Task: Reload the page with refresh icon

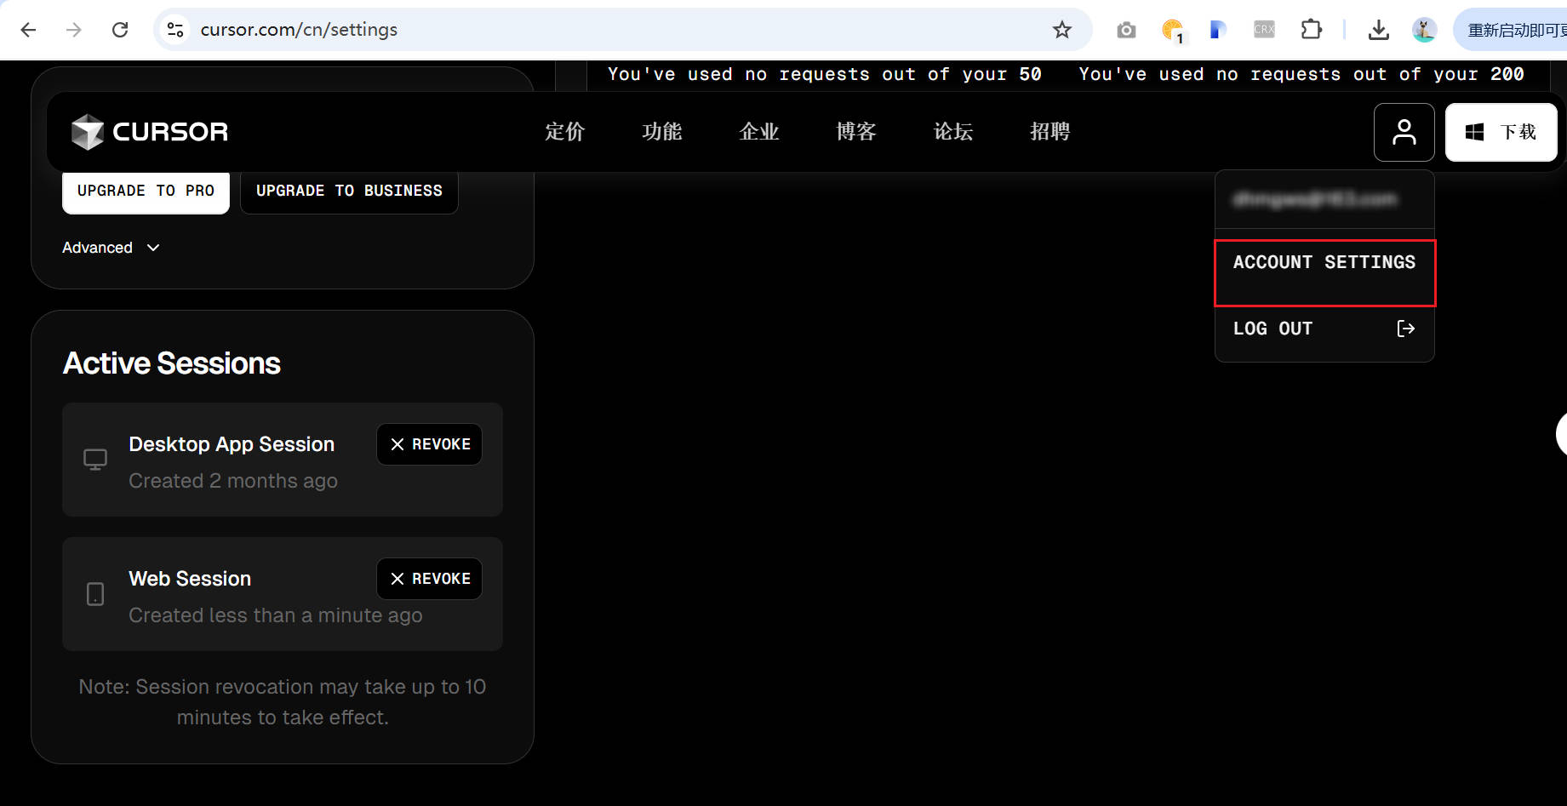Action: [120, 30]
